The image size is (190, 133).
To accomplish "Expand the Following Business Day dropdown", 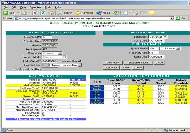I will (79, 65).
